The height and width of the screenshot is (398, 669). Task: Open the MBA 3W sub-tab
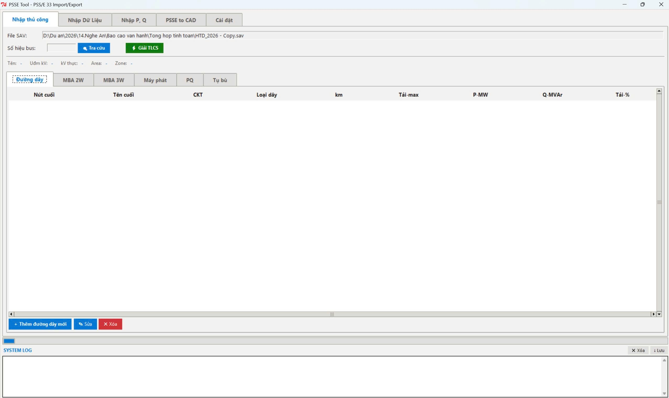click(x=114, y=80)
